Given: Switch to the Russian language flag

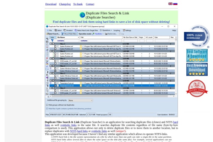Looking at the screenshot, I should [175, 4].
